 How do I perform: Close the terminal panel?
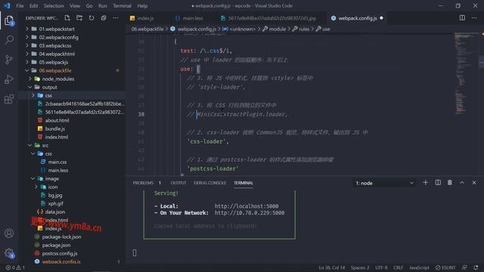pos(474,183)
